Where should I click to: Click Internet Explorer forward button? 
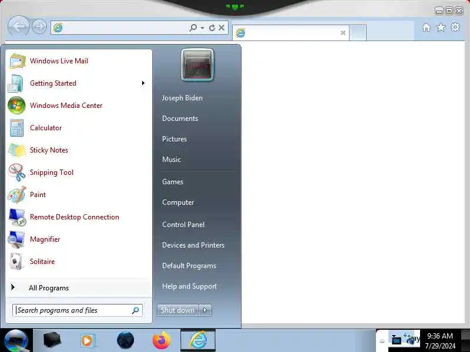coord(39,26)
